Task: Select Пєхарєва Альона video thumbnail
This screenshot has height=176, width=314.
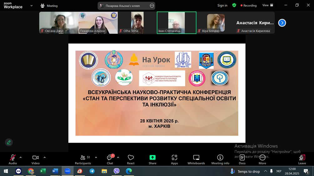Action: pyautogui.click(x=98, y=22)
